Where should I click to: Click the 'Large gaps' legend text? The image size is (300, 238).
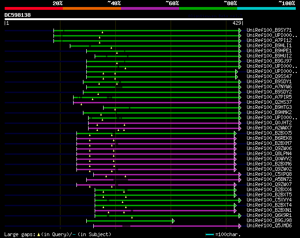pyautogui.click(x=20, y=235)
